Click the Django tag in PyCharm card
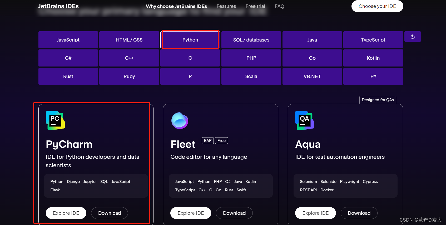This screenshot has height=225, width=446. pyautogui.click(x=73, y=182)
